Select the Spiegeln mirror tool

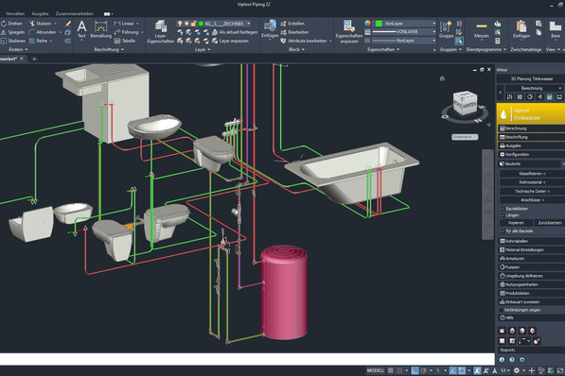coord(12,32)
